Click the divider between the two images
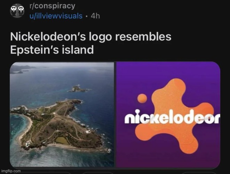 115,114
